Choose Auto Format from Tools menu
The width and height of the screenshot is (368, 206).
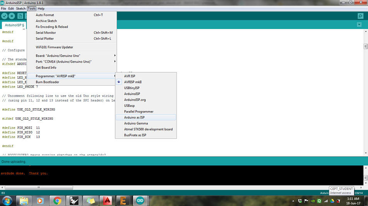click(72, 15)
